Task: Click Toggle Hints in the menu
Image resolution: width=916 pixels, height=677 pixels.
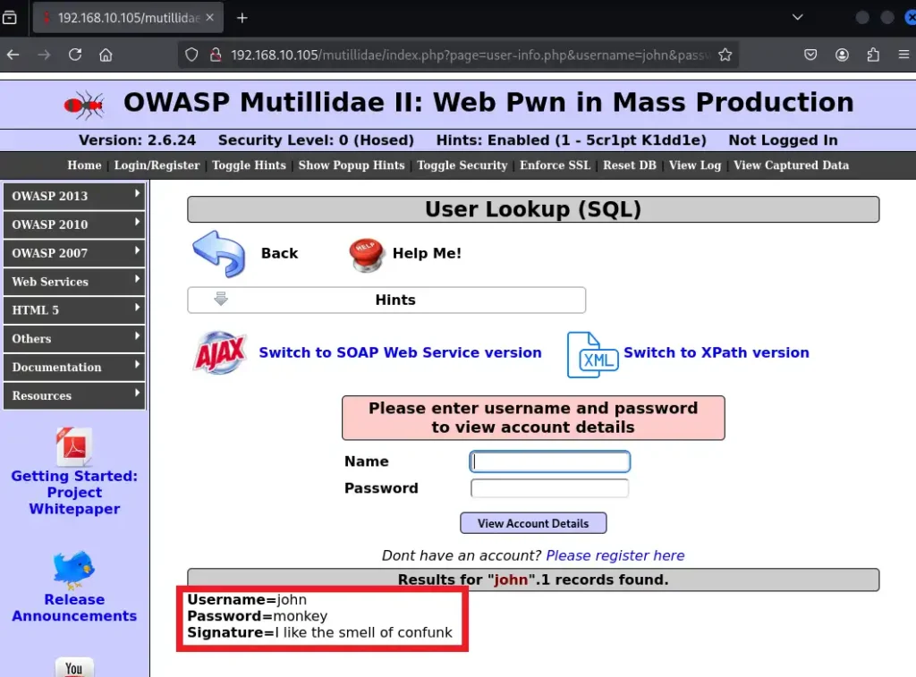Action: click(x=249, y=165)
